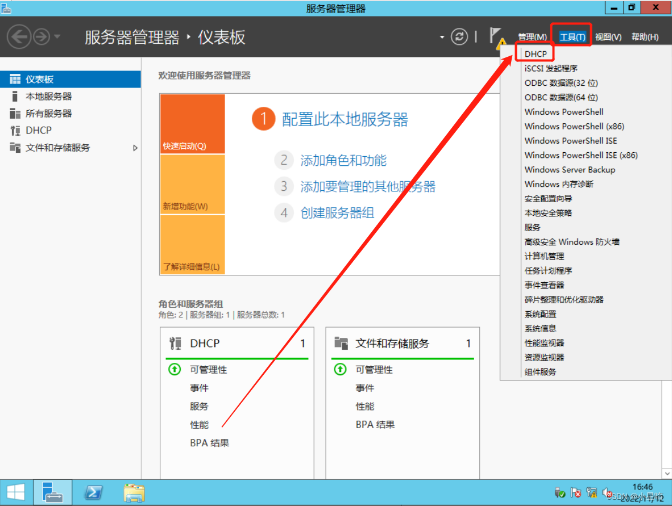Click the 快速启动(Q) orange tile

[x=192, y=124]
